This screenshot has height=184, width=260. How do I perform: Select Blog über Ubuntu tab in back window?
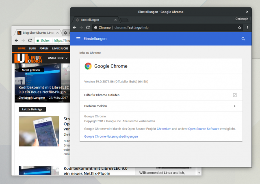click(x=38, y=33)
